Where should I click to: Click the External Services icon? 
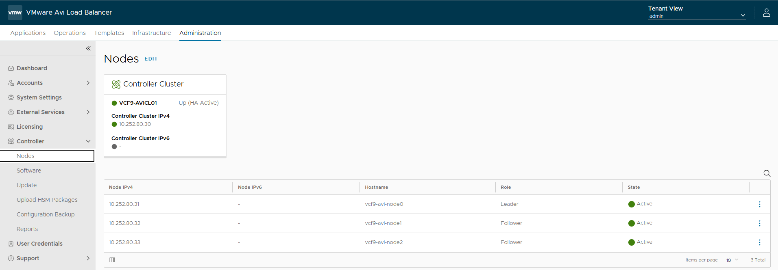(x=11, y=112)
